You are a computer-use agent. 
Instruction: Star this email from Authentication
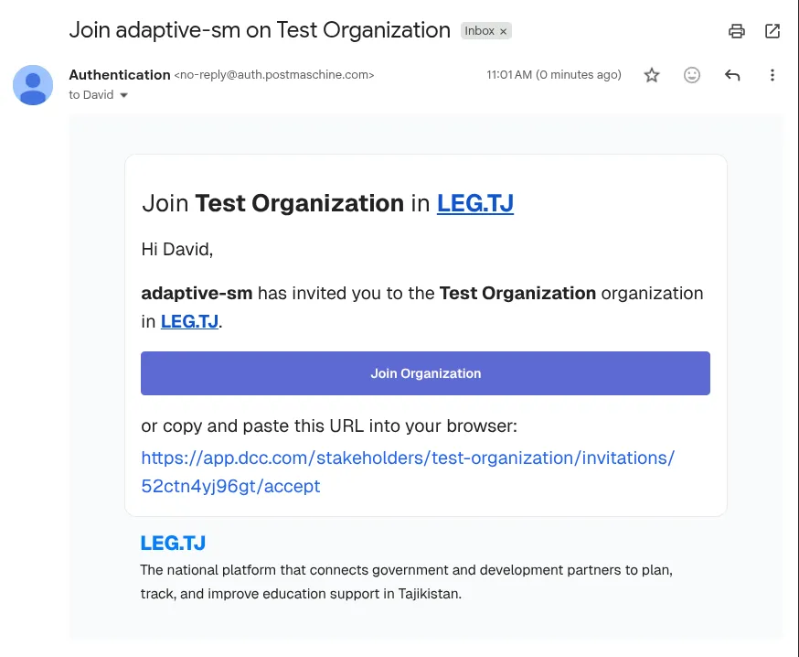(652, 75)
